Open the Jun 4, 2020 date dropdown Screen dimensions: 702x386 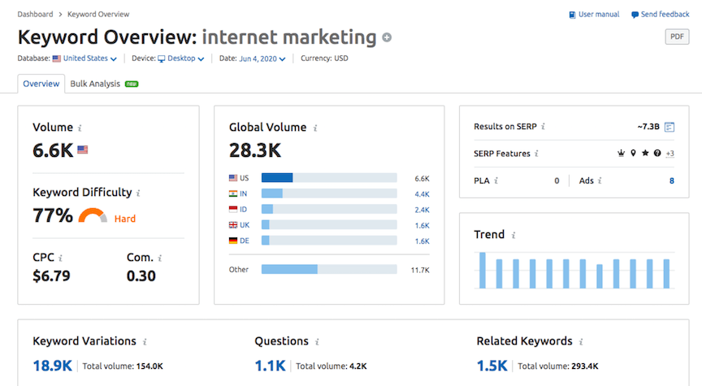tap(262, 59)
